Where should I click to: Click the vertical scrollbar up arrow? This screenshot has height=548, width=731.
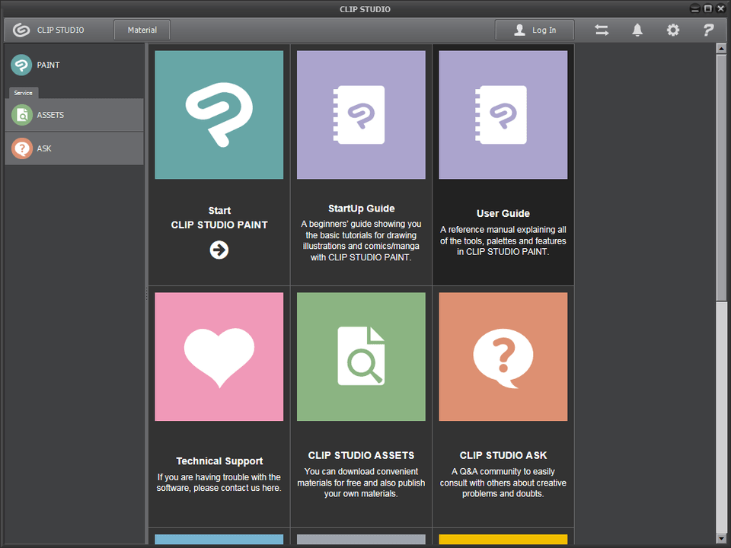[721, 49]
